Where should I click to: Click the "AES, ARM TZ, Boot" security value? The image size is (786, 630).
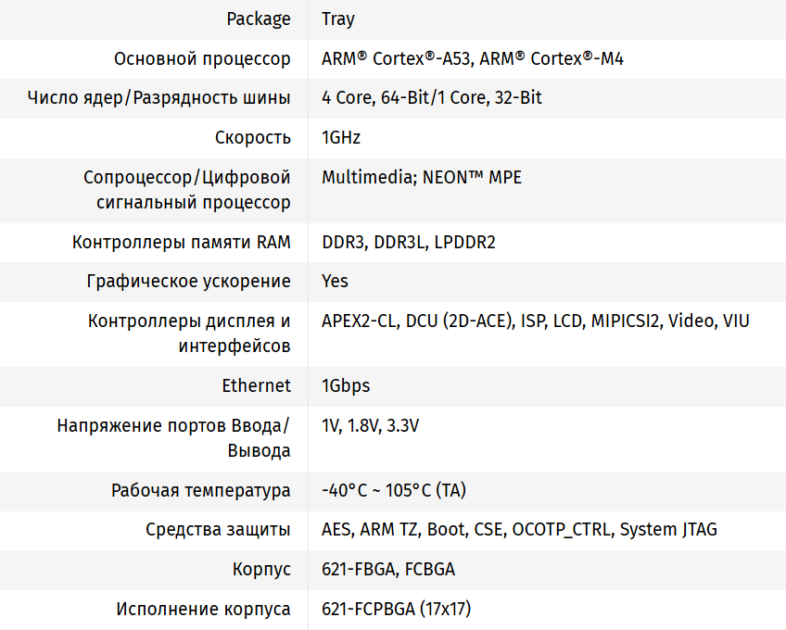(x=519, y=530)
